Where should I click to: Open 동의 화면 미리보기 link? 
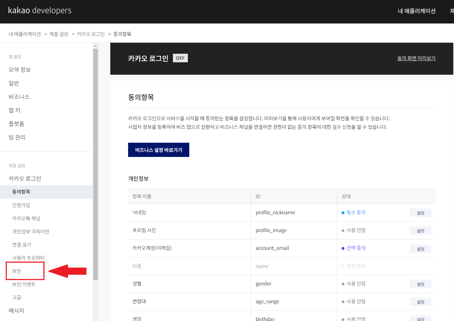tap(416, 58)
